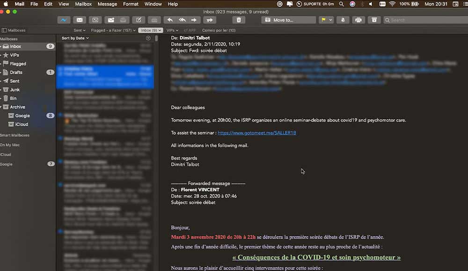This screenshot has width=468, height=271.
Task: Open the Format menu
Action: point(131,4)
